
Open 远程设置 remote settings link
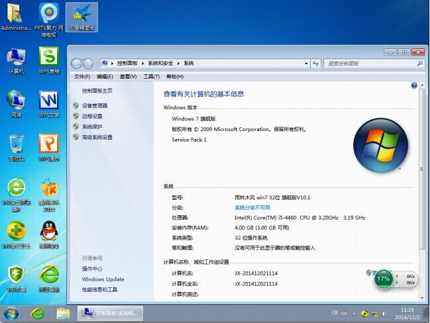tap(92, 116)
